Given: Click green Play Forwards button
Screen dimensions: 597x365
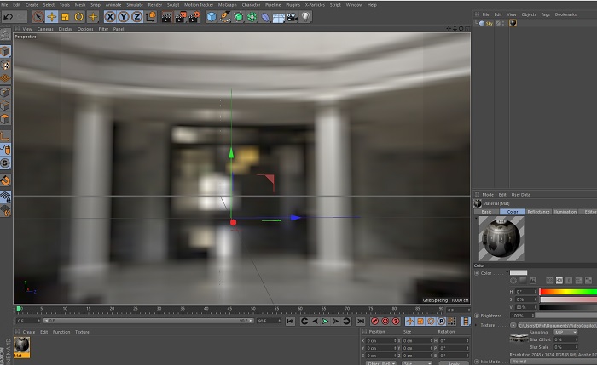Looking at the screenshot, I should pos(325,322).
